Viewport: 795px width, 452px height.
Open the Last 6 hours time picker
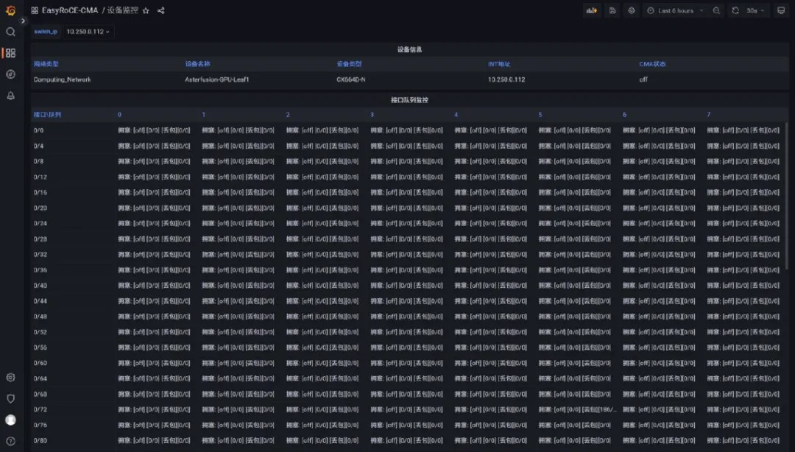click(675, 11)
